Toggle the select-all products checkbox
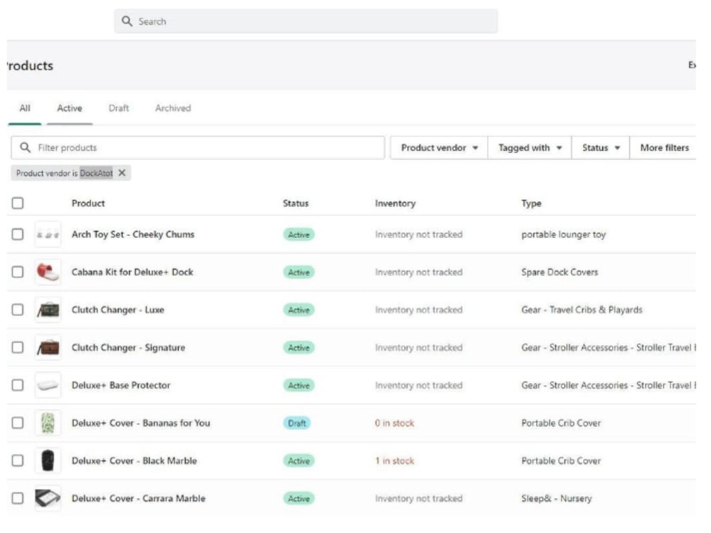 (18, 203)
